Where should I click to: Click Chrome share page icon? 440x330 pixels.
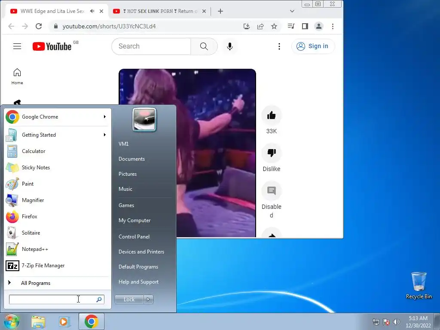pos(260,26)
